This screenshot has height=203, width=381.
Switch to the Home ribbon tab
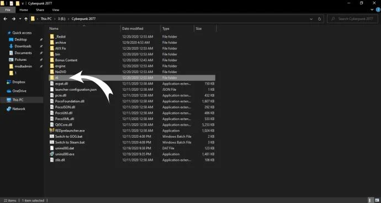(24, 10)
